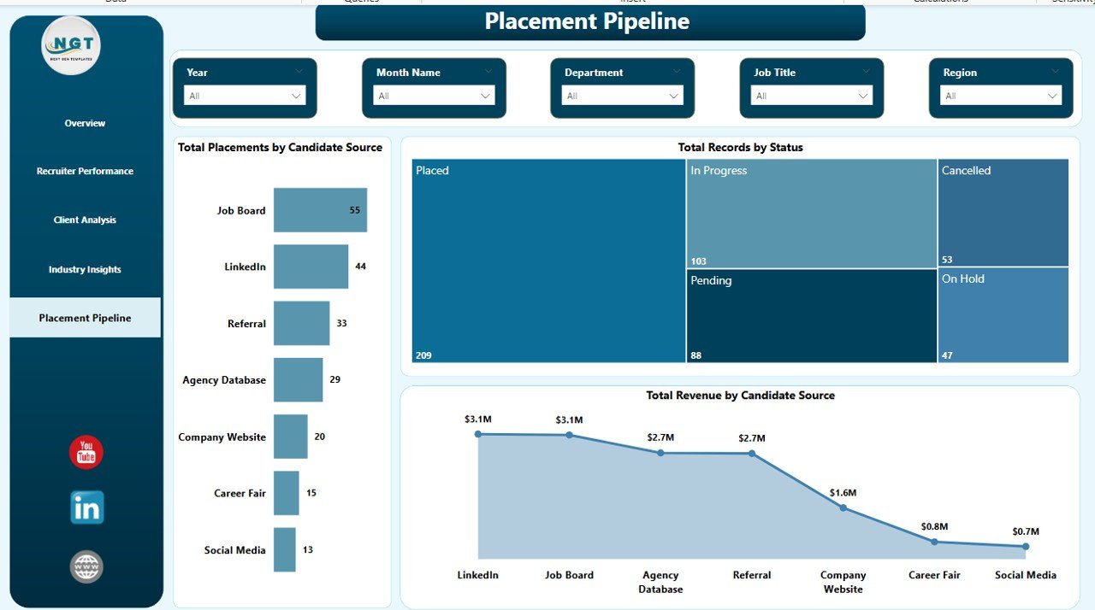Click the Job Board bar in the chart
Image resolution: width=1095 pixels, height=610 pixels.
320,210
